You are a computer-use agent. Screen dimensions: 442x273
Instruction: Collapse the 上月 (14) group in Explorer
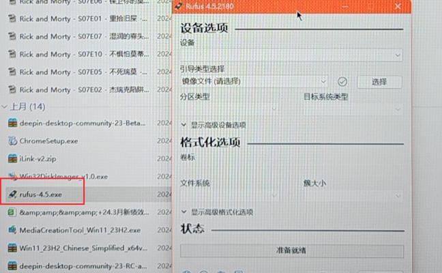5,106
